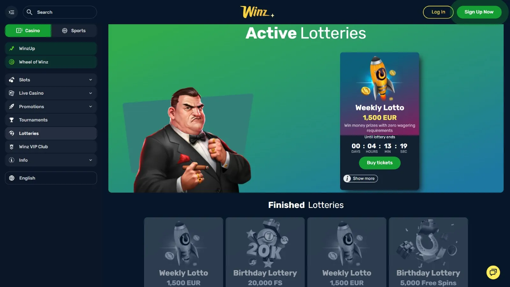Click the Log In button

coord(438,12)
